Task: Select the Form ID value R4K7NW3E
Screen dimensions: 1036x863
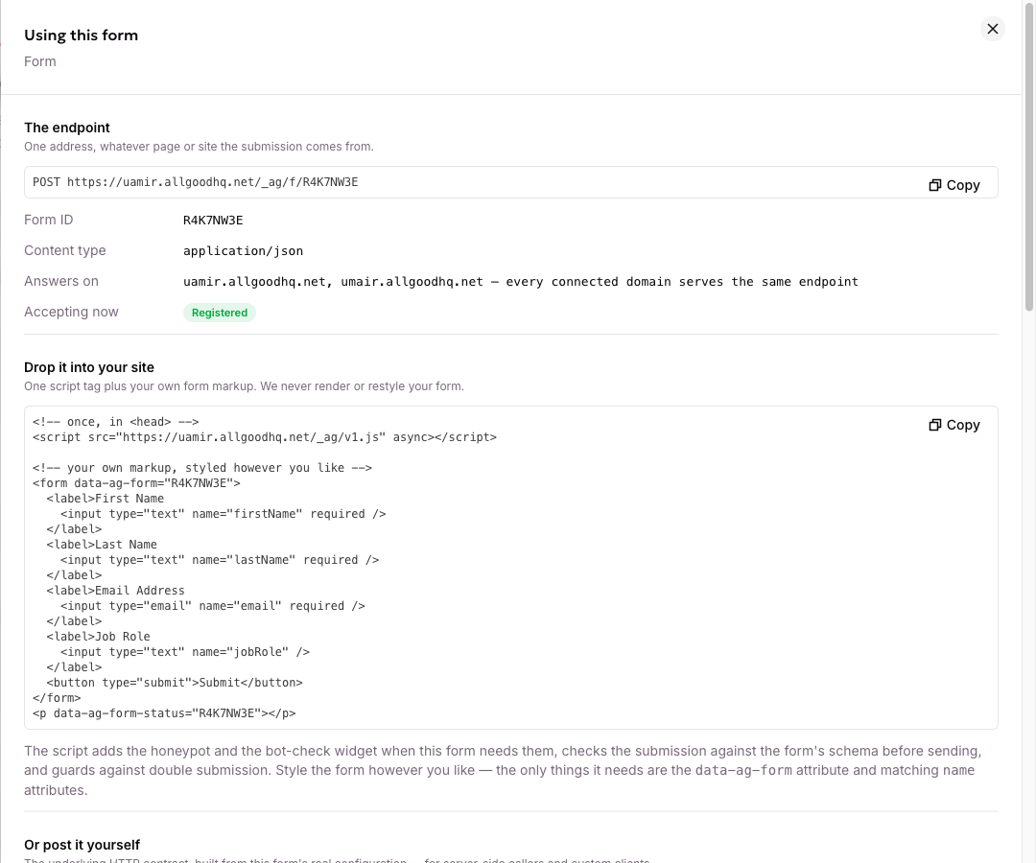Action: click(213, 220)
